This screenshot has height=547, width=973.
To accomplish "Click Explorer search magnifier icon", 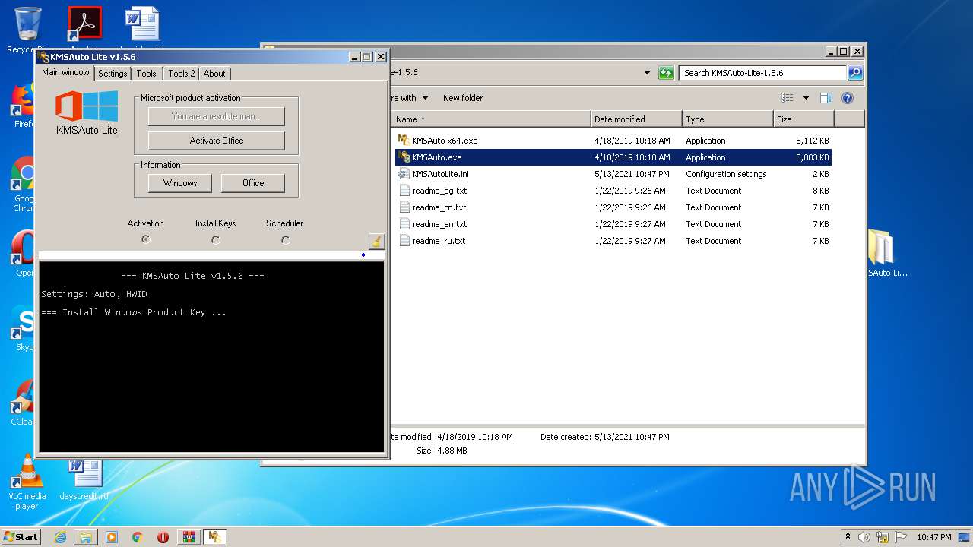I will pyautogui.click(x=855, y=73).
